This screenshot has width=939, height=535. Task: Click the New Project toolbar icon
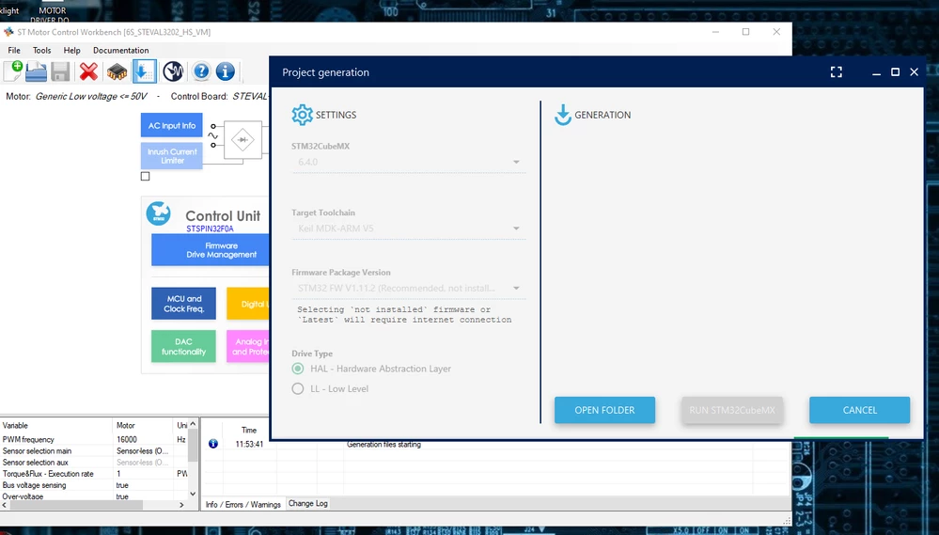(x=12, y=71)
